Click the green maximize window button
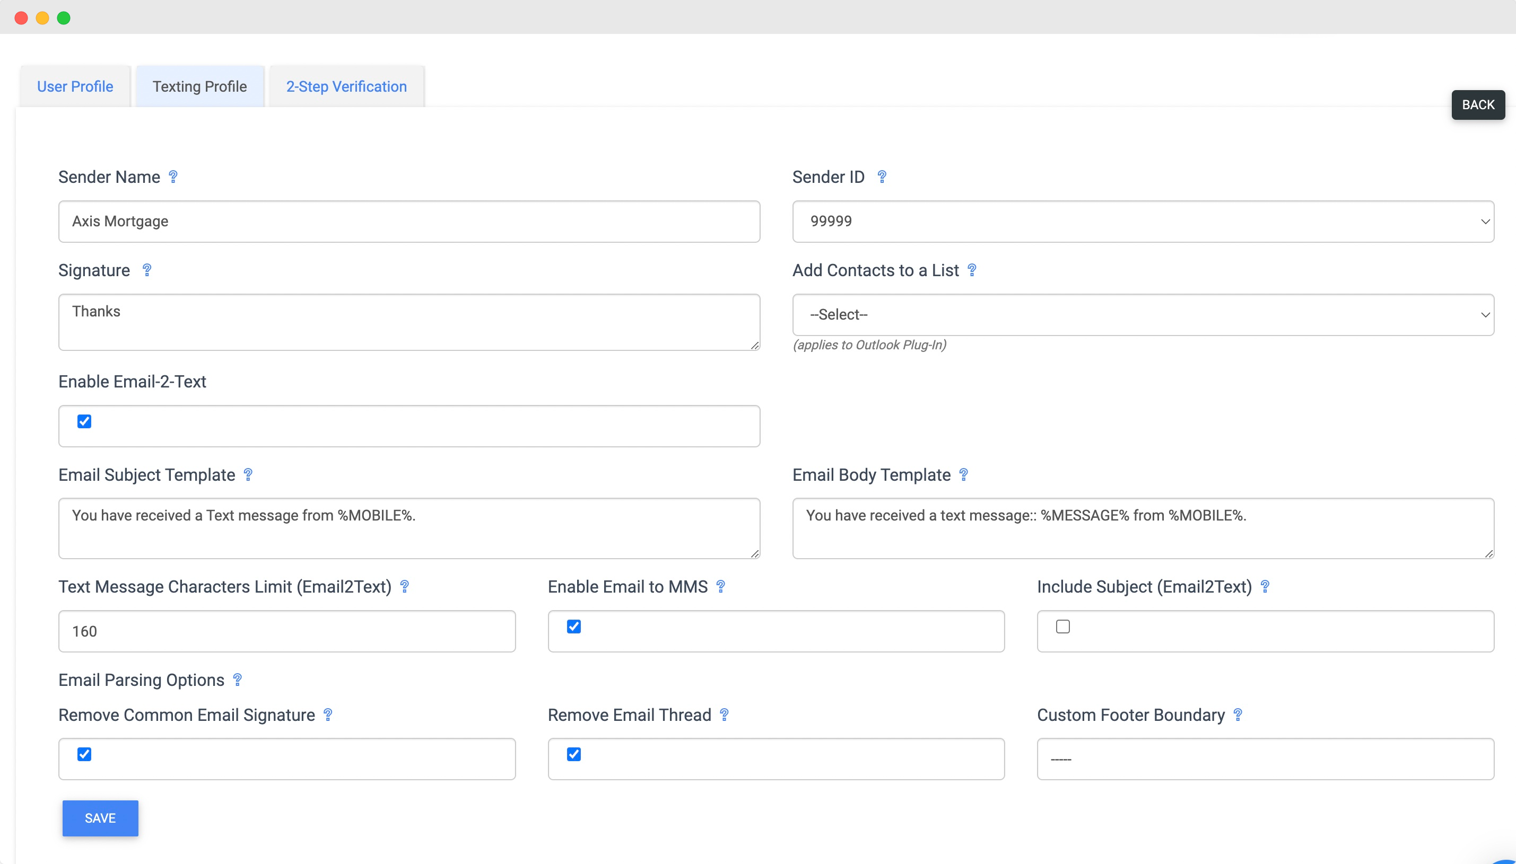The height and width of the screenshot is (864, 1516). (64, 18)
